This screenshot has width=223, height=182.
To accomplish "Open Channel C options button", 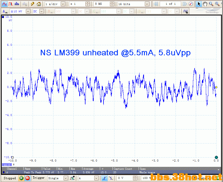I will click(x=95, y=11).
